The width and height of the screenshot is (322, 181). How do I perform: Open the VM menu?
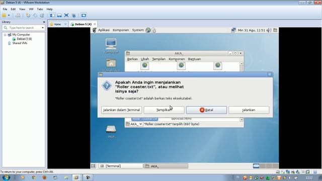(31, 9)
